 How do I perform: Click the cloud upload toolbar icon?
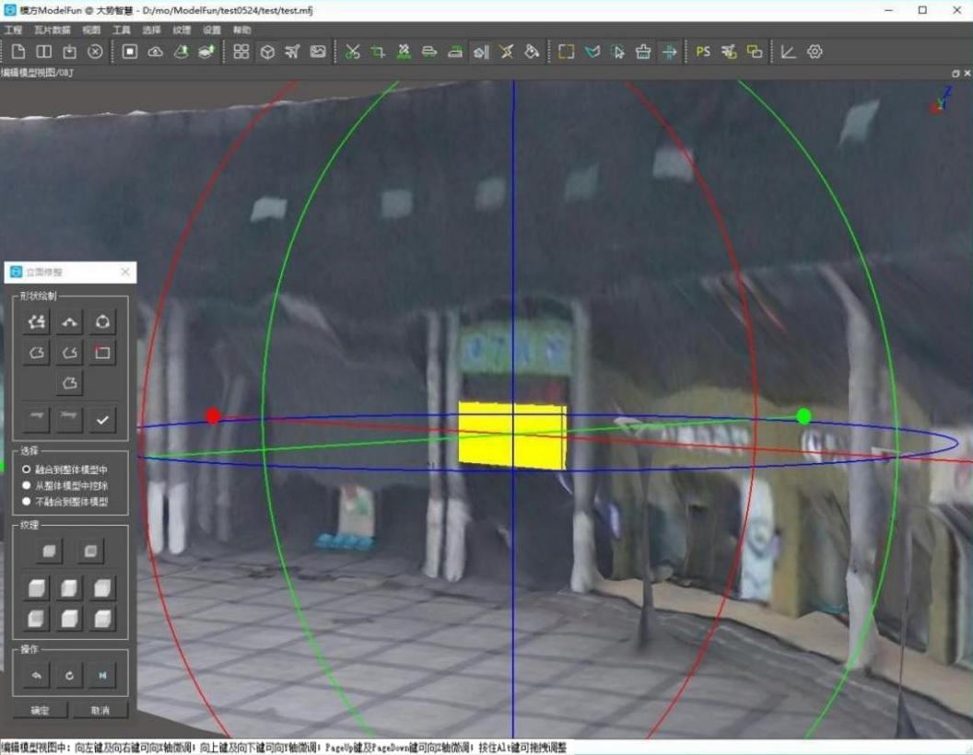tap(155, 52)
